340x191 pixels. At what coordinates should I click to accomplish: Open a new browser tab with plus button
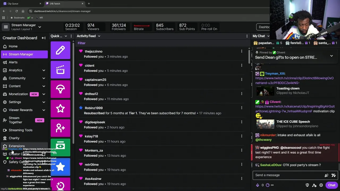pyautogui.click(x=89, y=4)
